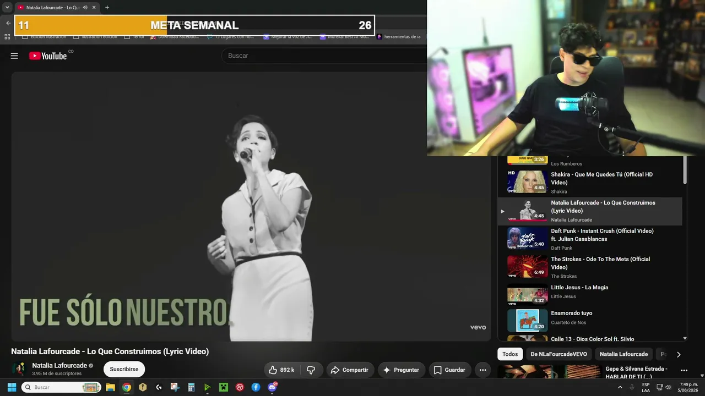
Task: Open the gold hexagon app in taskbar
Action: [x=143, y=387]
